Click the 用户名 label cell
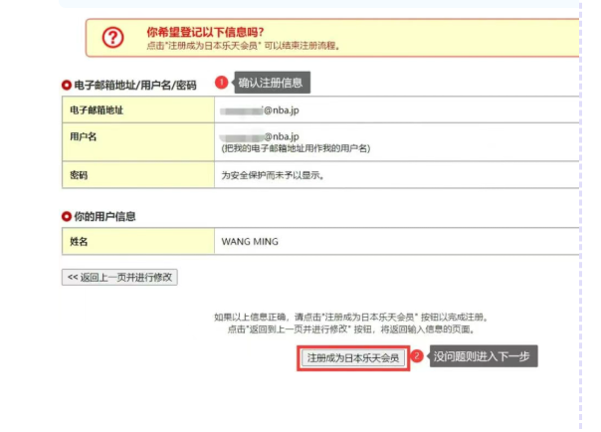 138,142
